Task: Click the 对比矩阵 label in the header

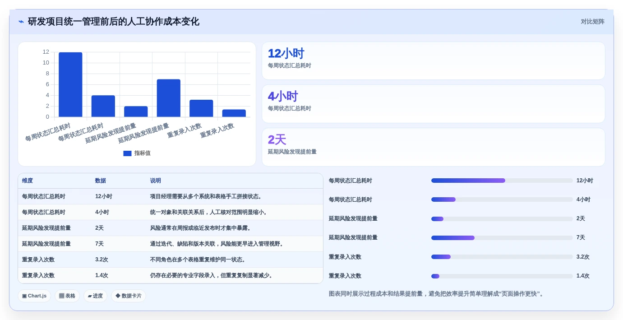Action: tap(592, 22)
